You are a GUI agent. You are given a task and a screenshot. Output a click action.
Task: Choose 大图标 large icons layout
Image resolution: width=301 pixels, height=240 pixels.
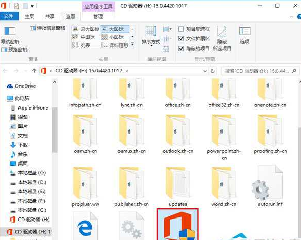[x=115, y=29]
